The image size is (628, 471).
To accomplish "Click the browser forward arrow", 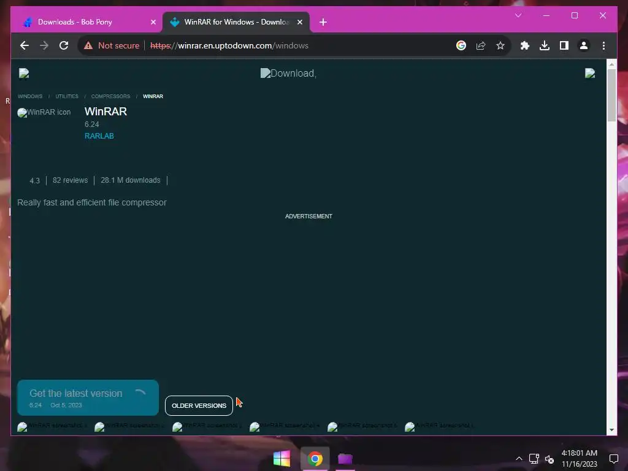I will coord(44,45).
